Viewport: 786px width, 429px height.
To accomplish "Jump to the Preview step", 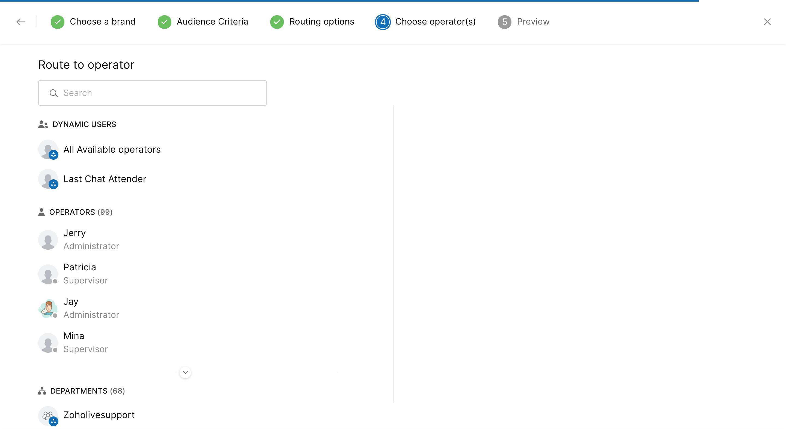I will click(533, 22).
